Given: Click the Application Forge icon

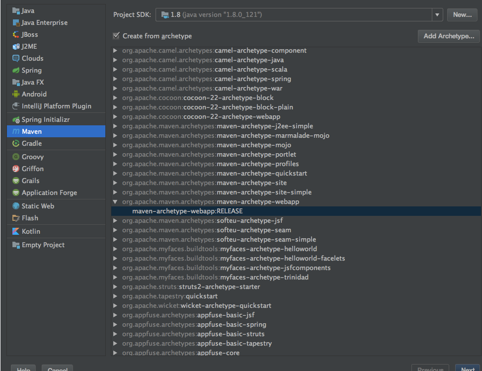Looking at the screenshot, I should point(16,193).
